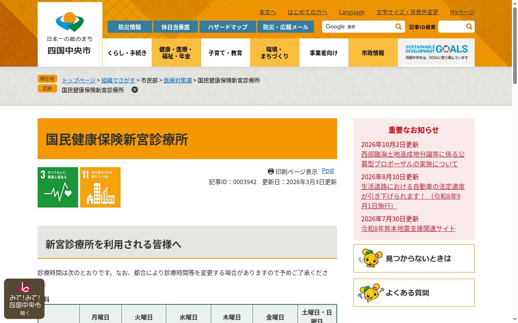Click the SDG goal 11 cities icon
518x323 pixels.
100,187
